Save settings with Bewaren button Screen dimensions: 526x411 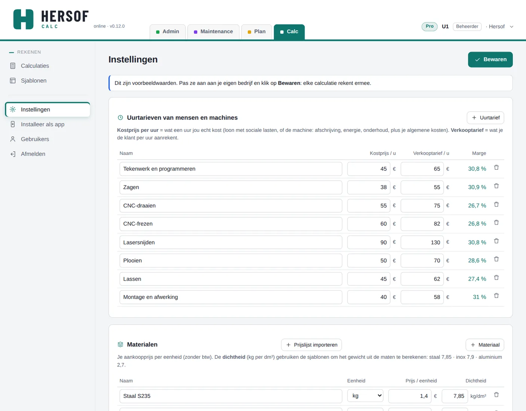[x=490, y=59]
